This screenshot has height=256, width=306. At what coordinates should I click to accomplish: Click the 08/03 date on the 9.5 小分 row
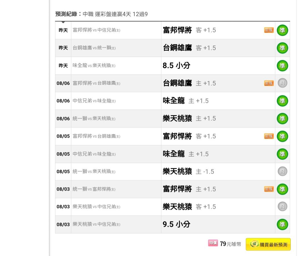63,224
